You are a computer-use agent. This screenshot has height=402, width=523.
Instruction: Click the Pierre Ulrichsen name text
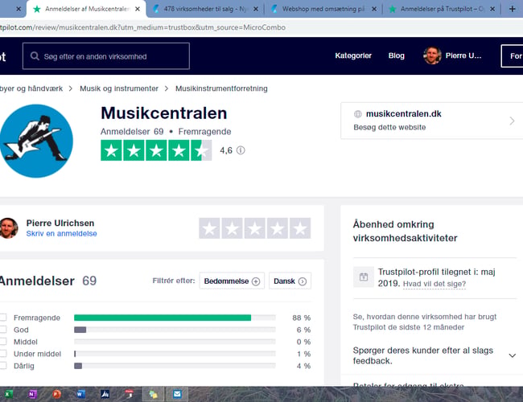click(x=60, y=223)
